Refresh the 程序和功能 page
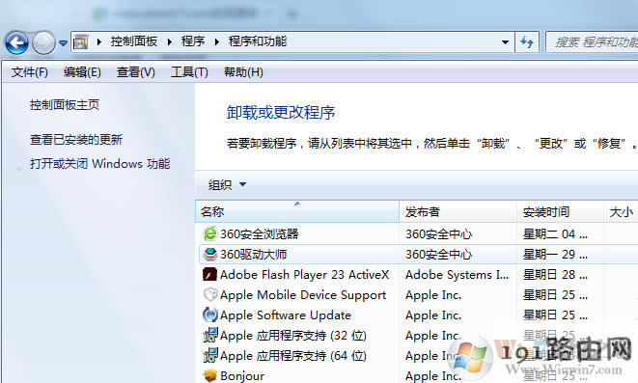This screenshot has height=383, width=638. (x=527, y=41)
